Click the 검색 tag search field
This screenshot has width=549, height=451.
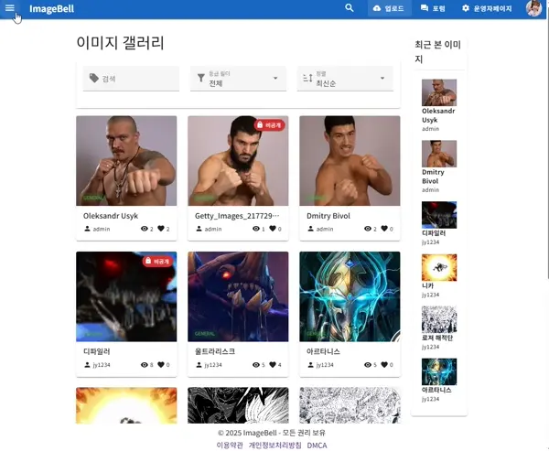pos(133,79)
